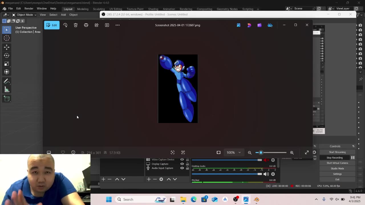365x205 pixels.
Task: Toggle Audio Input Capture lock icon
Action: coord(187,168)
